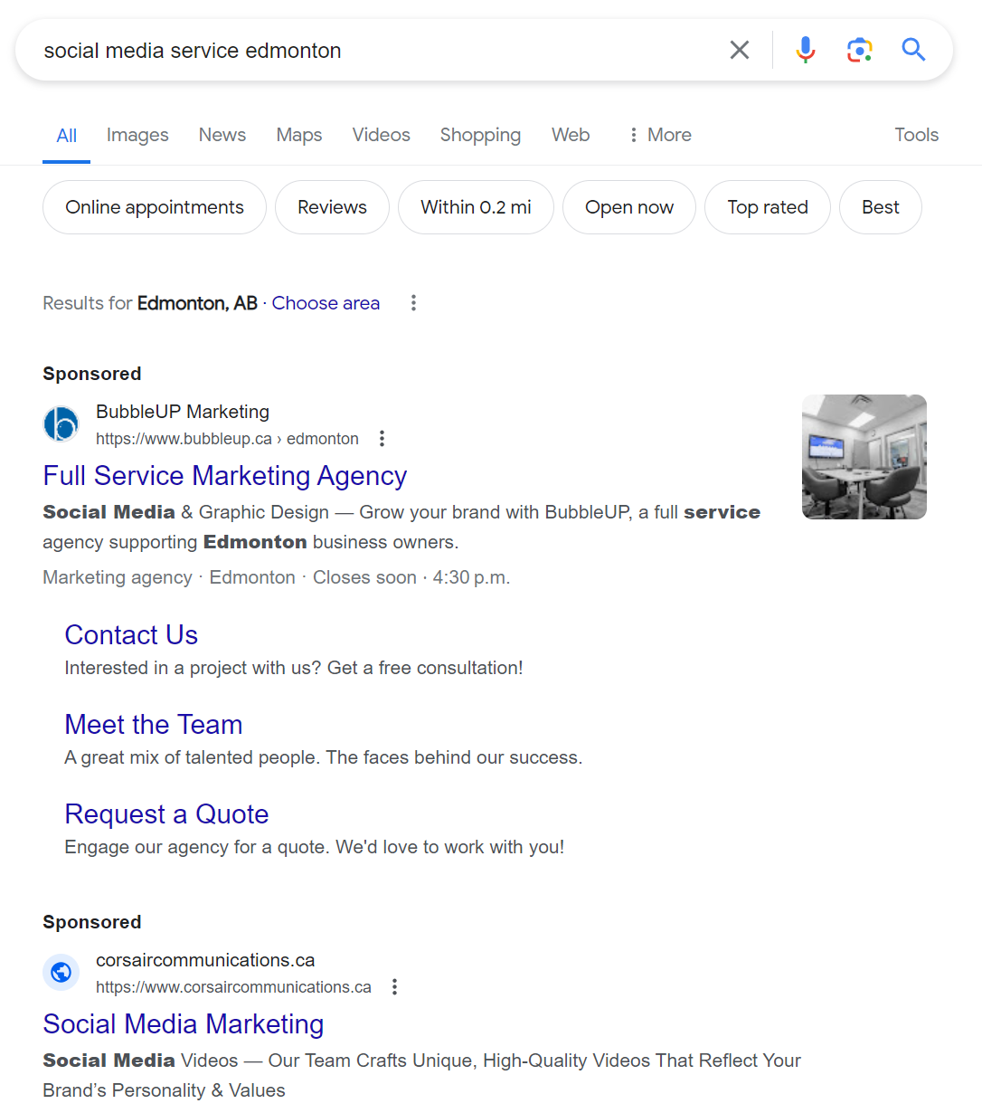Click the Request a Quote link
This screenshot has width=982, height=1113.
166,814
